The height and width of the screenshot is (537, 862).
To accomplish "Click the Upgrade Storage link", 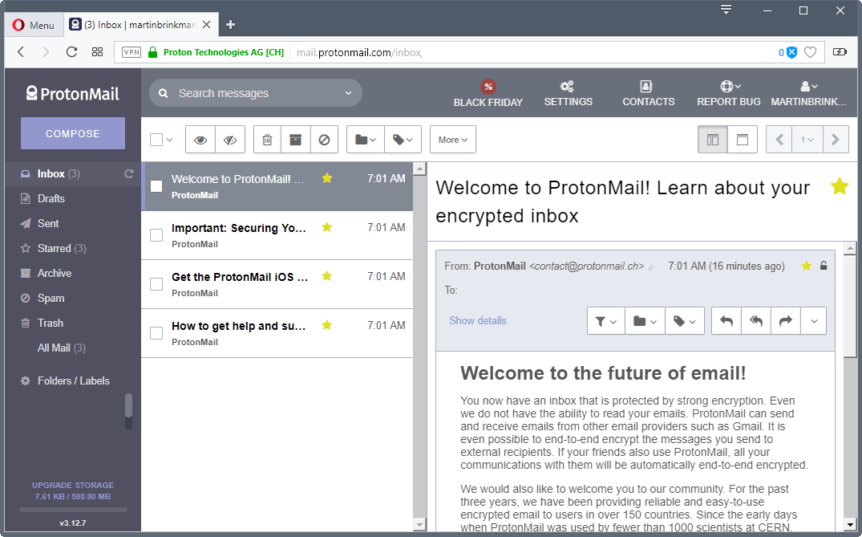I will pos(72,486).
